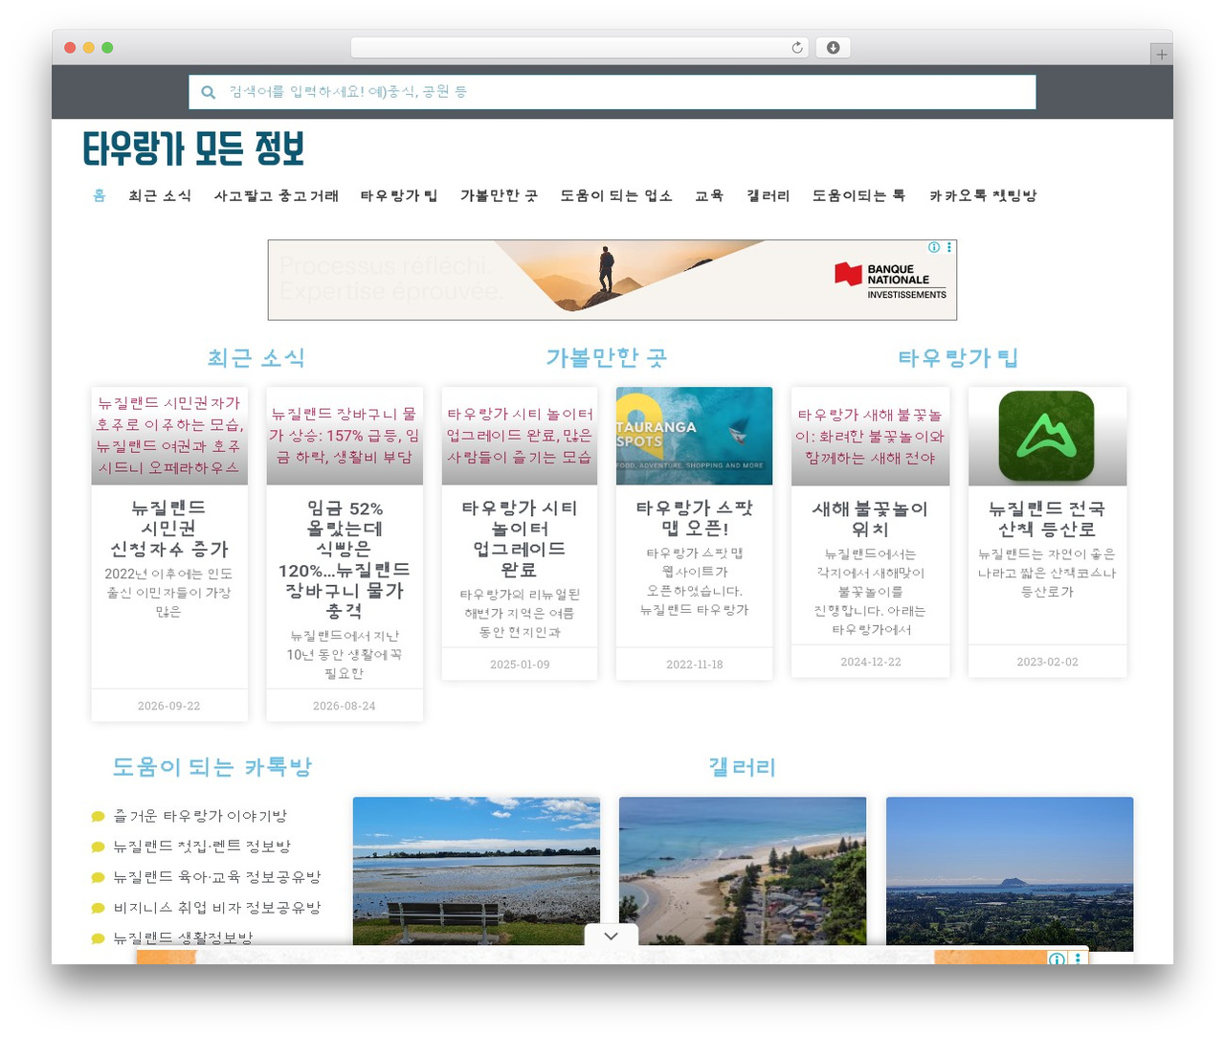Click the 2025-01-09 date on playground article
The width and height of the screenshot is (1225, 1038).
pos(520,665)
